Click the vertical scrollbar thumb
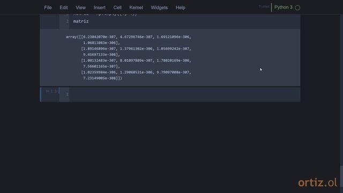343x193 pixels. pyautogui.click(x=341, y=176)
